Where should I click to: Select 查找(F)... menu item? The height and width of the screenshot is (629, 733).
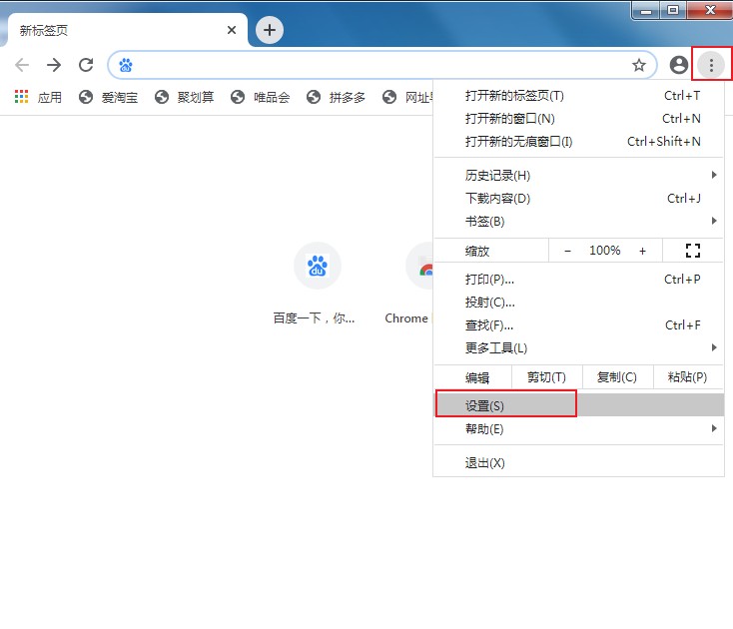[x=579, y=325]
